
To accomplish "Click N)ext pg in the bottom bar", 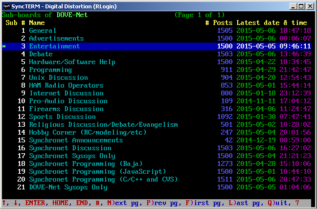I will 115,203.
